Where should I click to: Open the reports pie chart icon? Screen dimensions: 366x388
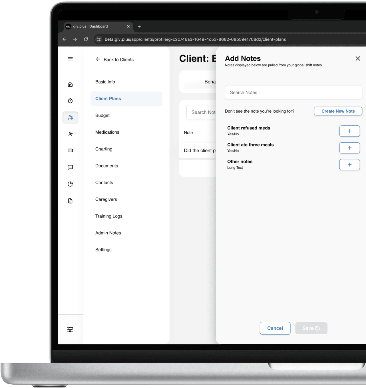pos(70,184)
